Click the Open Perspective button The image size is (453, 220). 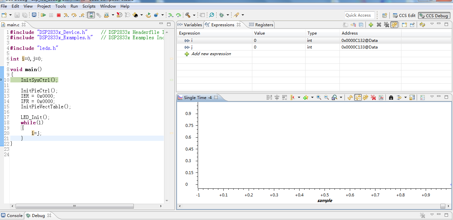(x=384, y=15)
